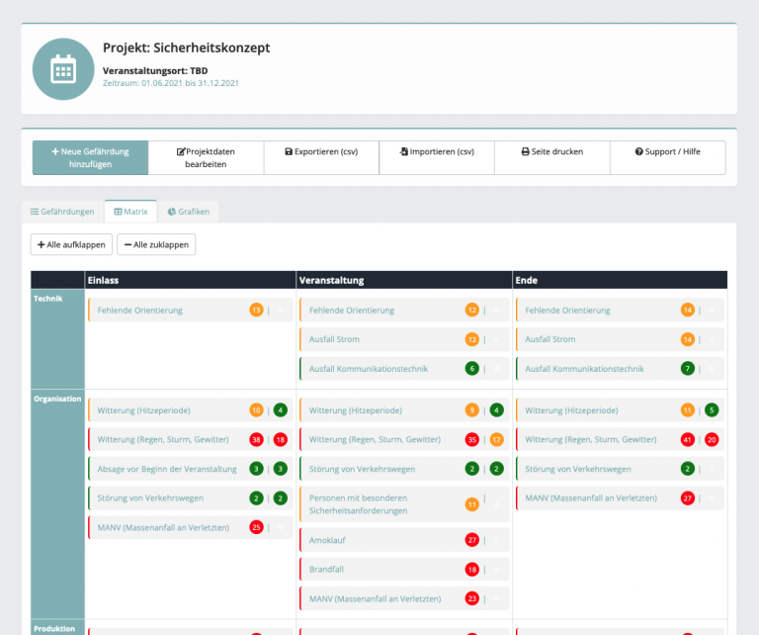The image size is (759, 635).
Task: Open Support / Hilfe
Action: point(667,152)
